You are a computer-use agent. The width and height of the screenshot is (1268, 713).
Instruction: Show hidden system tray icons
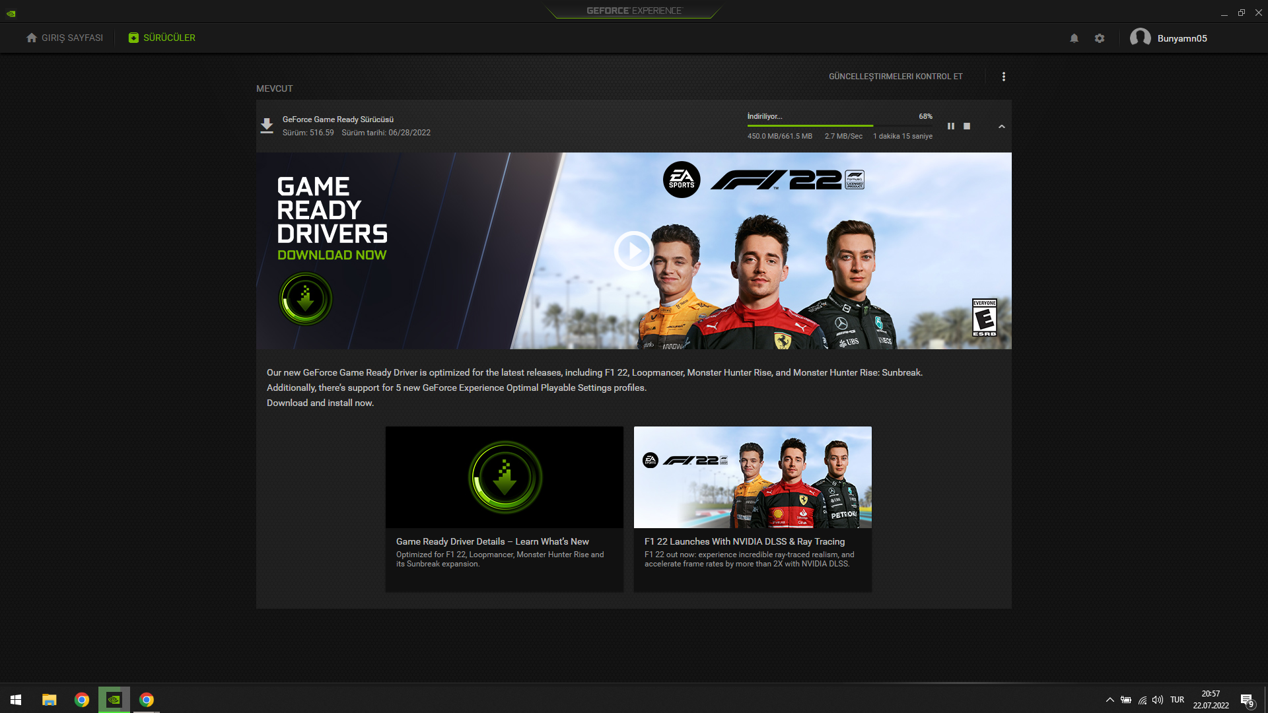coord(1110,700)
